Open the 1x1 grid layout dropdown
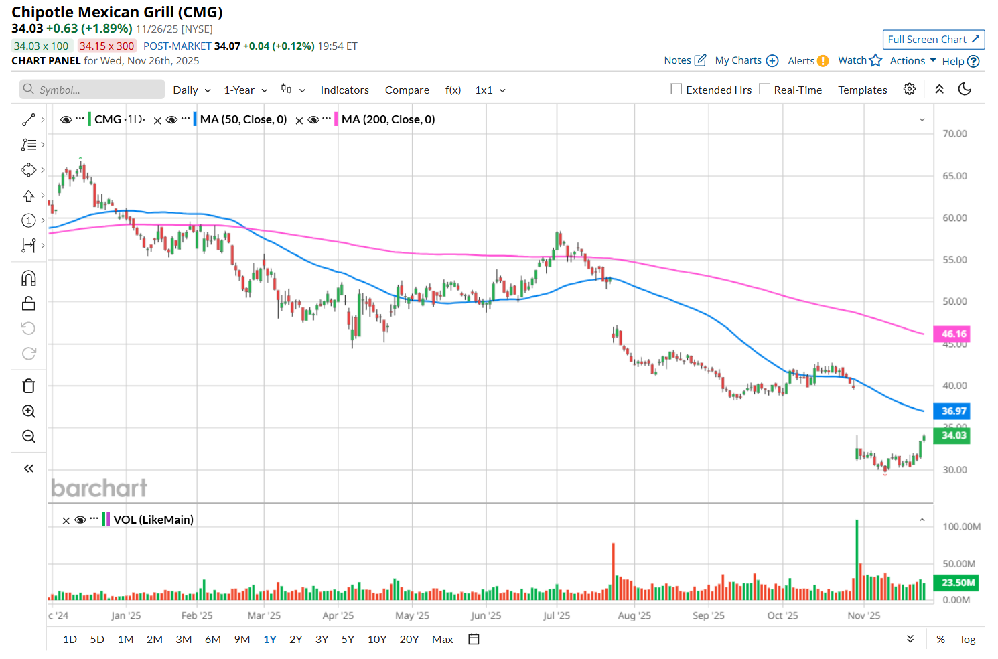The height and width of the screenshot is (659, 998). click(490, 90)
